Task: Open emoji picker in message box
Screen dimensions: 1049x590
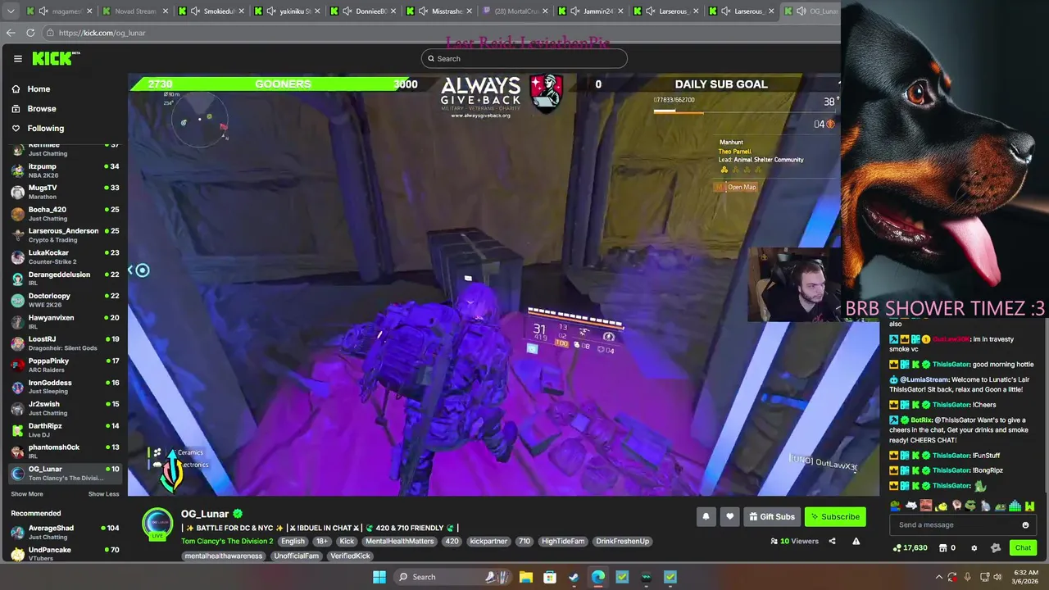Action: [1025, 525]
